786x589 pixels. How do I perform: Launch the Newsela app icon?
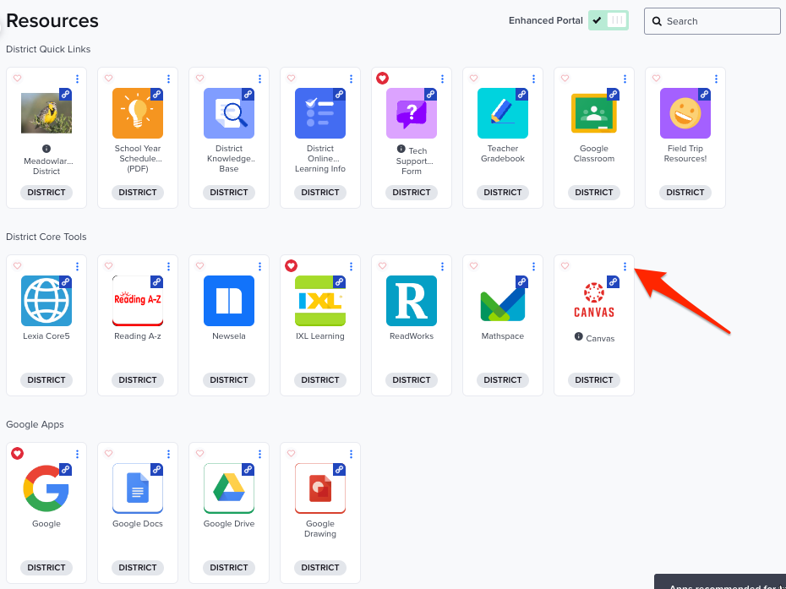229,301
